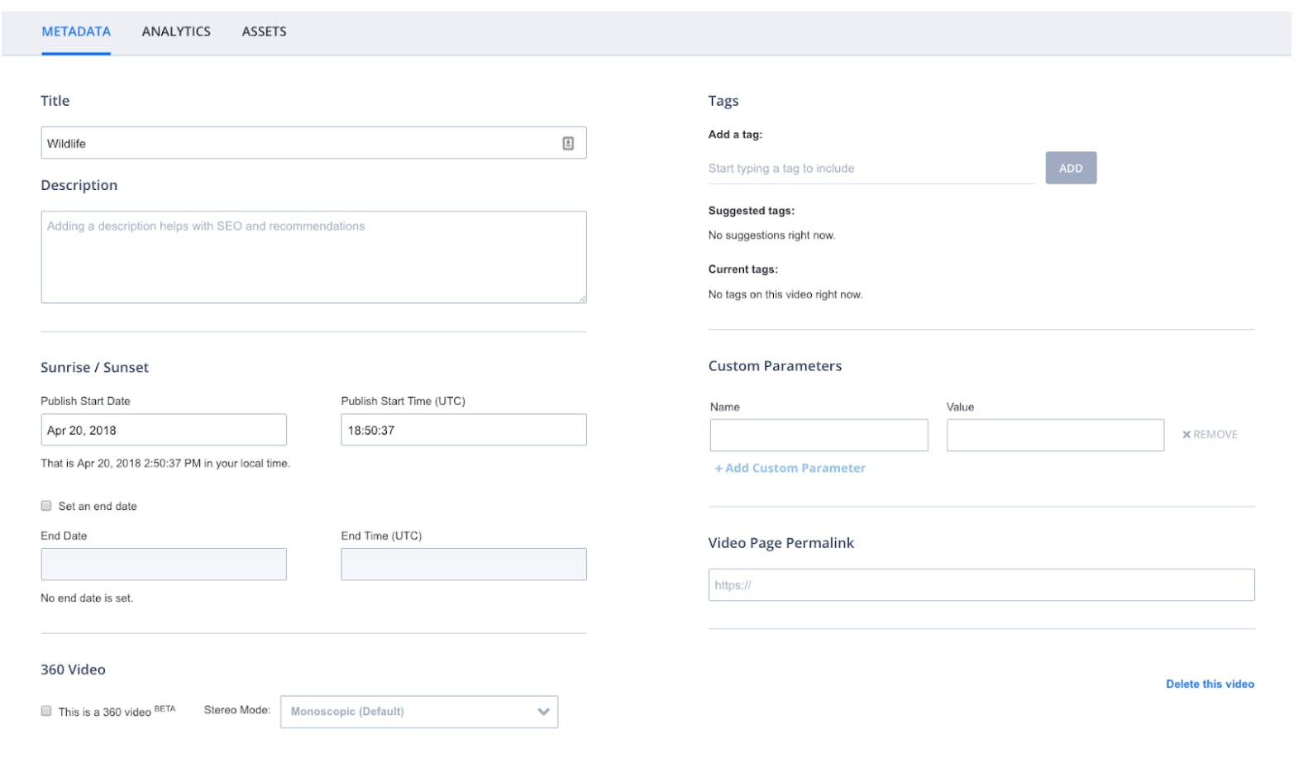Click the Publish Start Date field

[164, 430]
